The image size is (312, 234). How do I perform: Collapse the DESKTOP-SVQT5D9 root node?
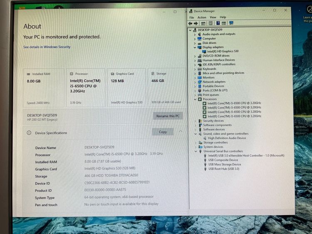(190, 30)
